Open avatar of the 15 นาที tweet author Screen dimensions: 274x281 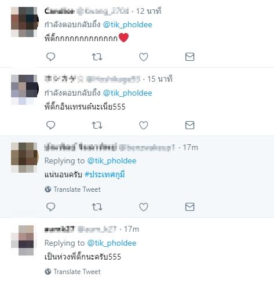pyautogui.click(x=24, y=90)
